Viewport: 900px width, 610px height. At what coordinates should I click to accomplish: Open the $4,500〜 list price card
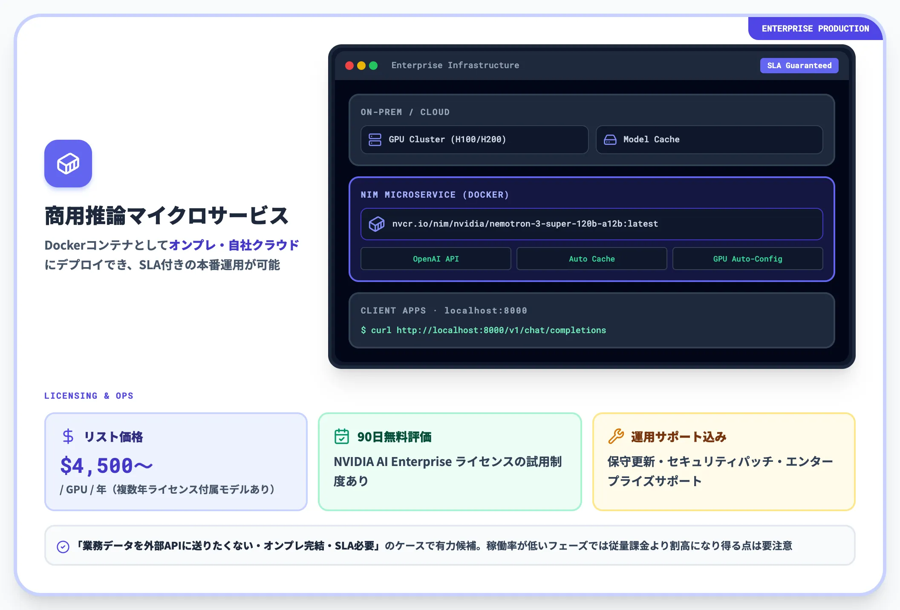coord(176,462)
